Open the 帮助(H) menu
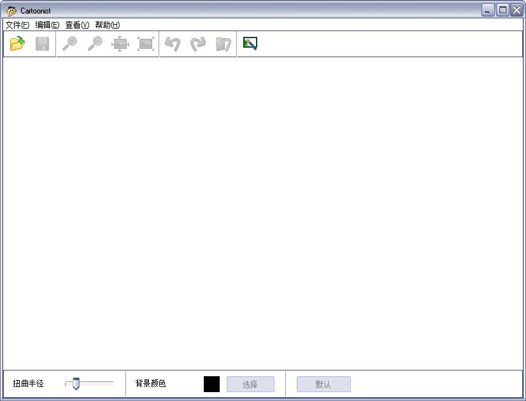Viewport: 526px width, 401px height. point(108,25)
